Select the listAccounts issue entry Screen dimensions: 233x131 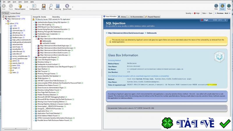point(47,41)
